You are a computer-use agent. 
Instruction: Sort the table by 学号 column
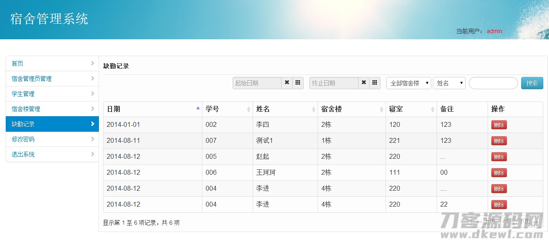(x=227, y=109)
